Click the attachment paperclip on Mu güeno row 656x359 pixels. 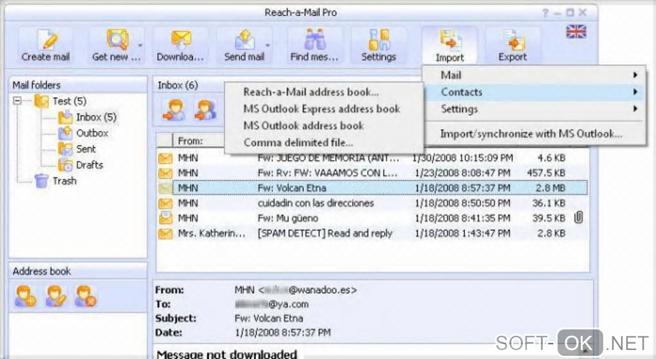(579, 217)
